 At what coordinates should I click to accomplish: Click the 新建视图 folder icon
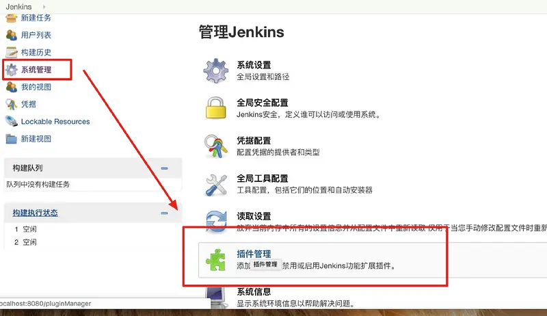pos(12,139)
